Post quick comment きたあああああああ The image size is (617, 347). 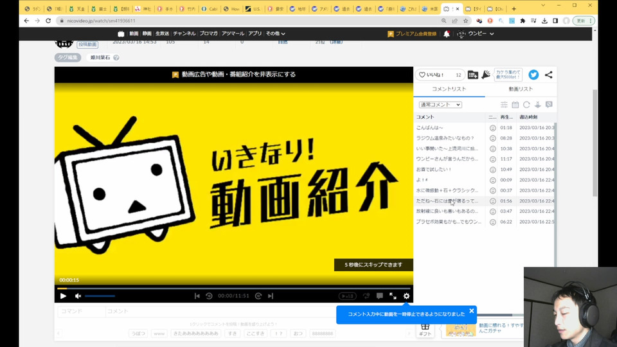point(195,334)
